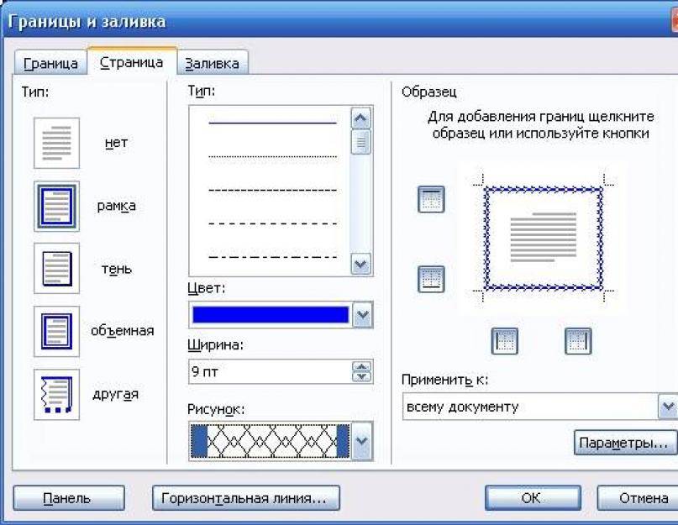This screenshot has width=678, height=525.
Task: Select the solid line style
Action: (272, 123)
